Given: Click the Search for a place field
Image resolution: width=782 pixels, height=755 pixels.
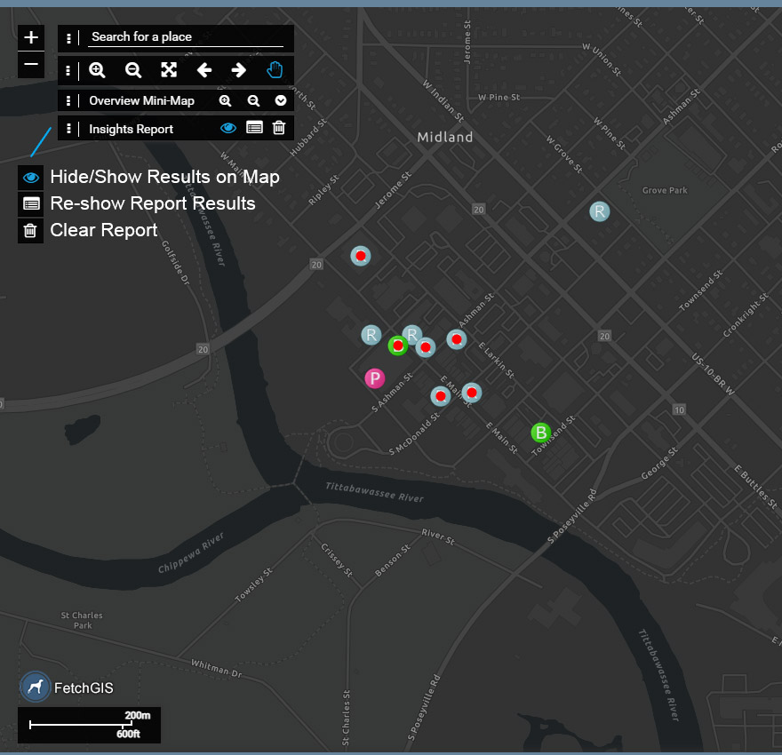Looking at the screenshot, I should coord(187,37).
